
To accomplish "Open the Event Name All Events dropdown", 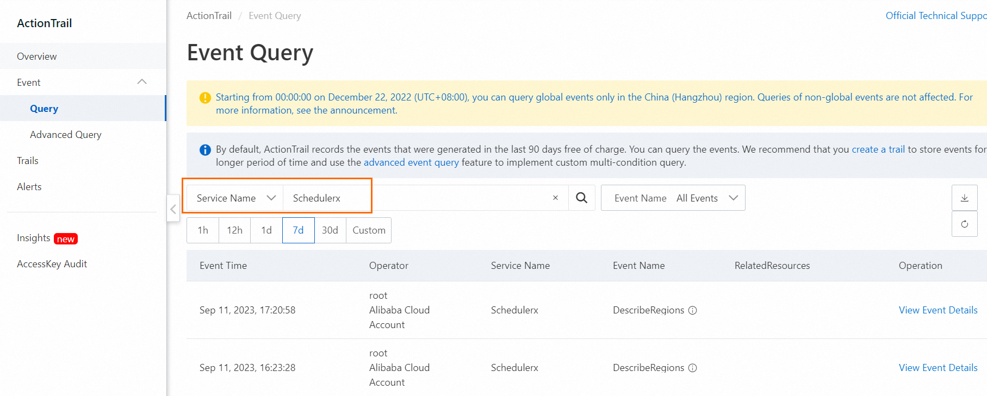I will point(673,198).
